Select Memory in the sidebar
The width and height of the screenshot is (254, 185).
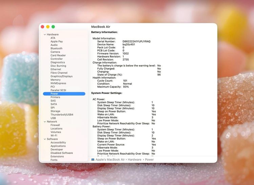56,80
